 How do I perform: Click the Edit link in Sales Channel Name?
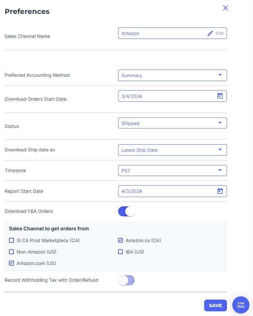pyautogui.click(x=219, y=33)
